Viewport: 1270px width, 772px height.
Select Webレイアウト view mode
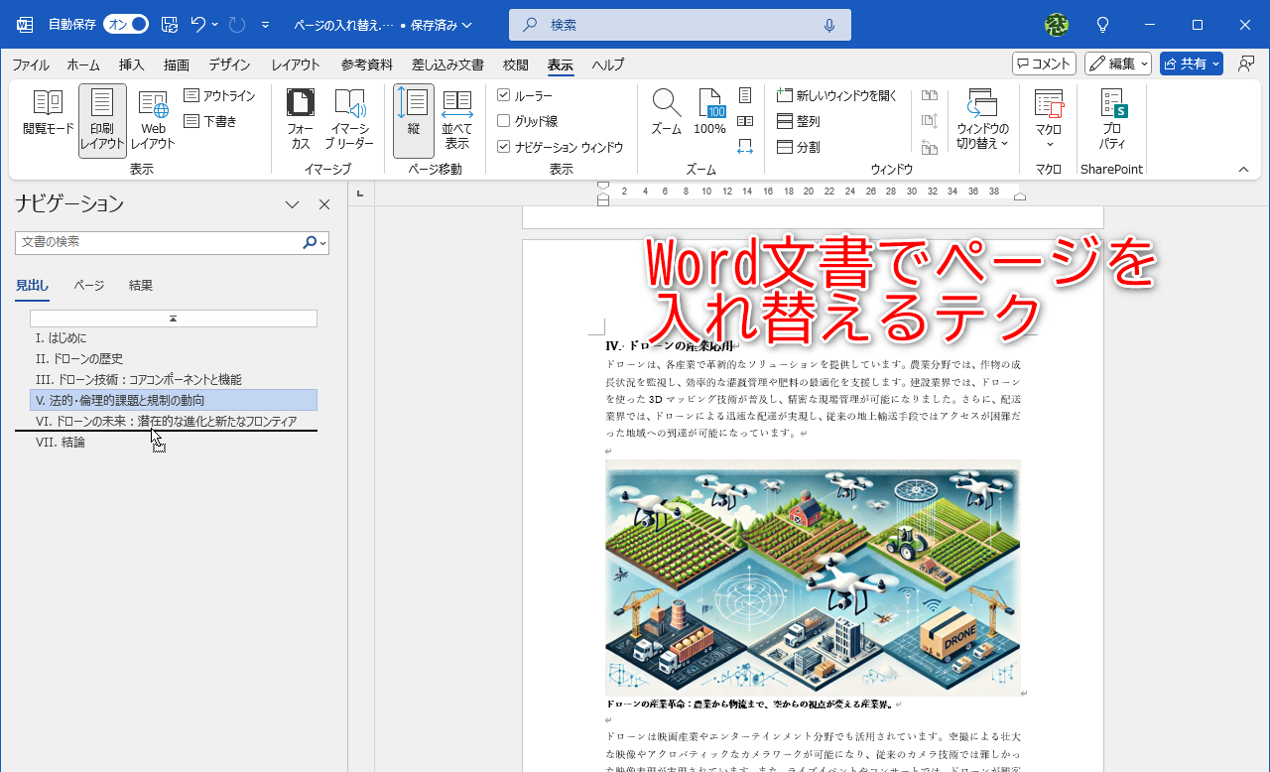pos(153,119)
